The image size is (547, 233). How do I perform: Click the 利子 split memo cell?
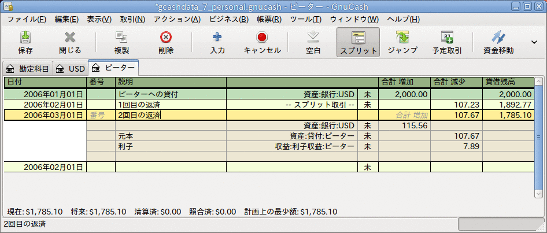click(x=171, y=146)
